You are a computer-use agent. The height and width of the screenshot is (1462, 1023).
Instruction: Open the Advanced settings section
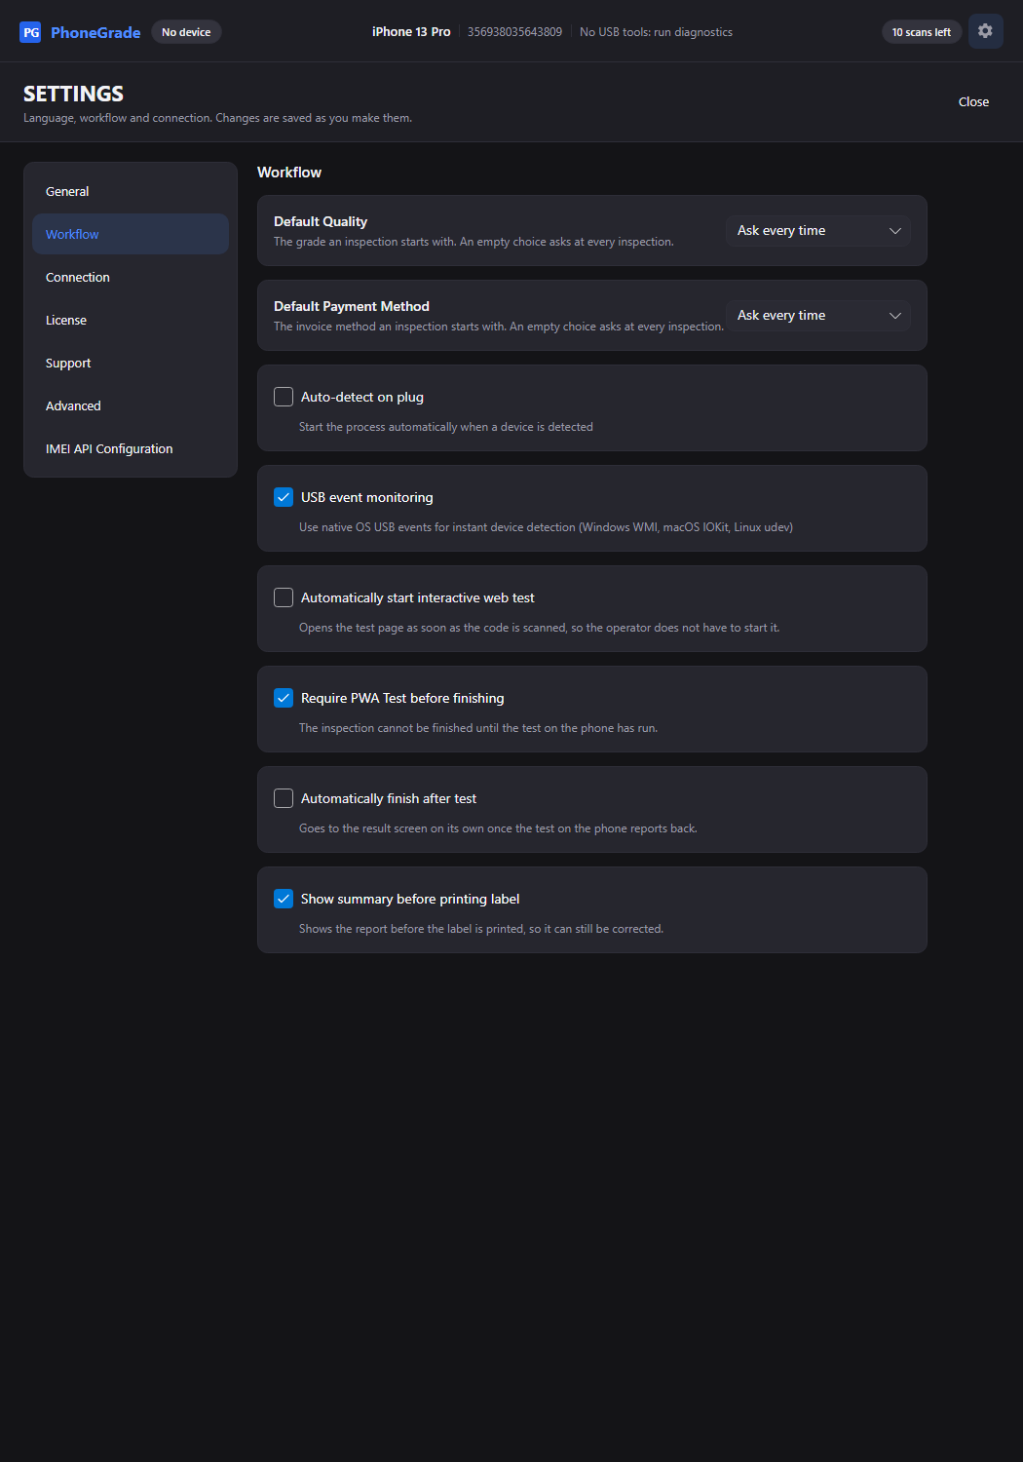click(131, 406)
